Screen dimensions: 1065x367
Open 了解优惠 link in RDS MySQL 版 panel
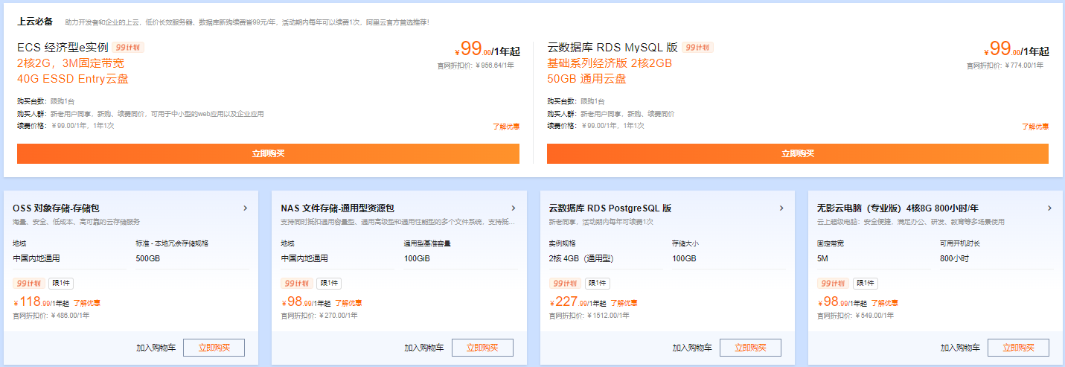[1035, 127]
